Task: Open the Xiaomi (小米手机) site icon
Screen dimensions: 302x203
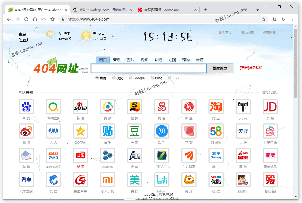Action: click(x=107, y=180)
